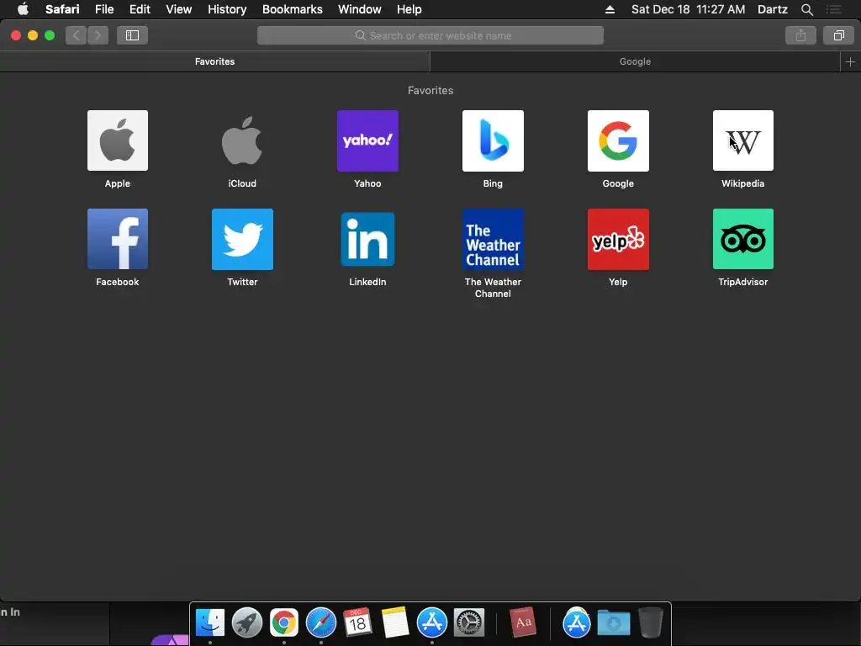Open the History menu
The height and width of the screenshot is (646, 861).
click(x=227, y=9)
